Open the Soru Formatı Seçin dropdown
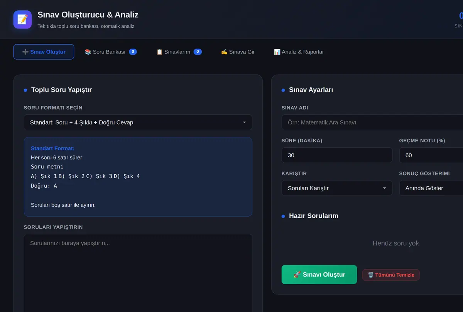 tap(138, 122)
